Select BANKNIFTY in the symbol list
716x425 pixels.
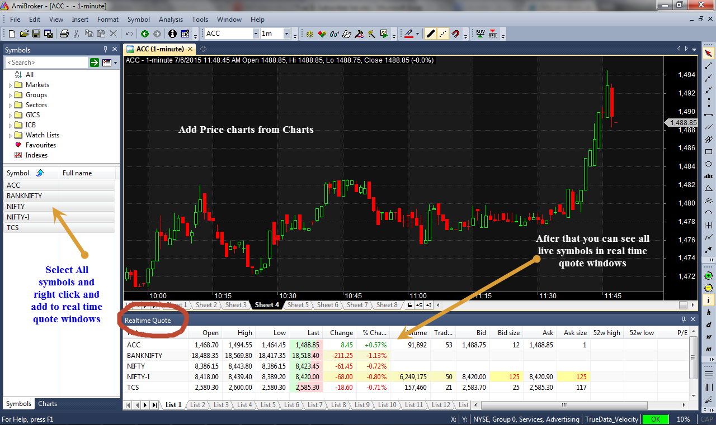[59, 196]
